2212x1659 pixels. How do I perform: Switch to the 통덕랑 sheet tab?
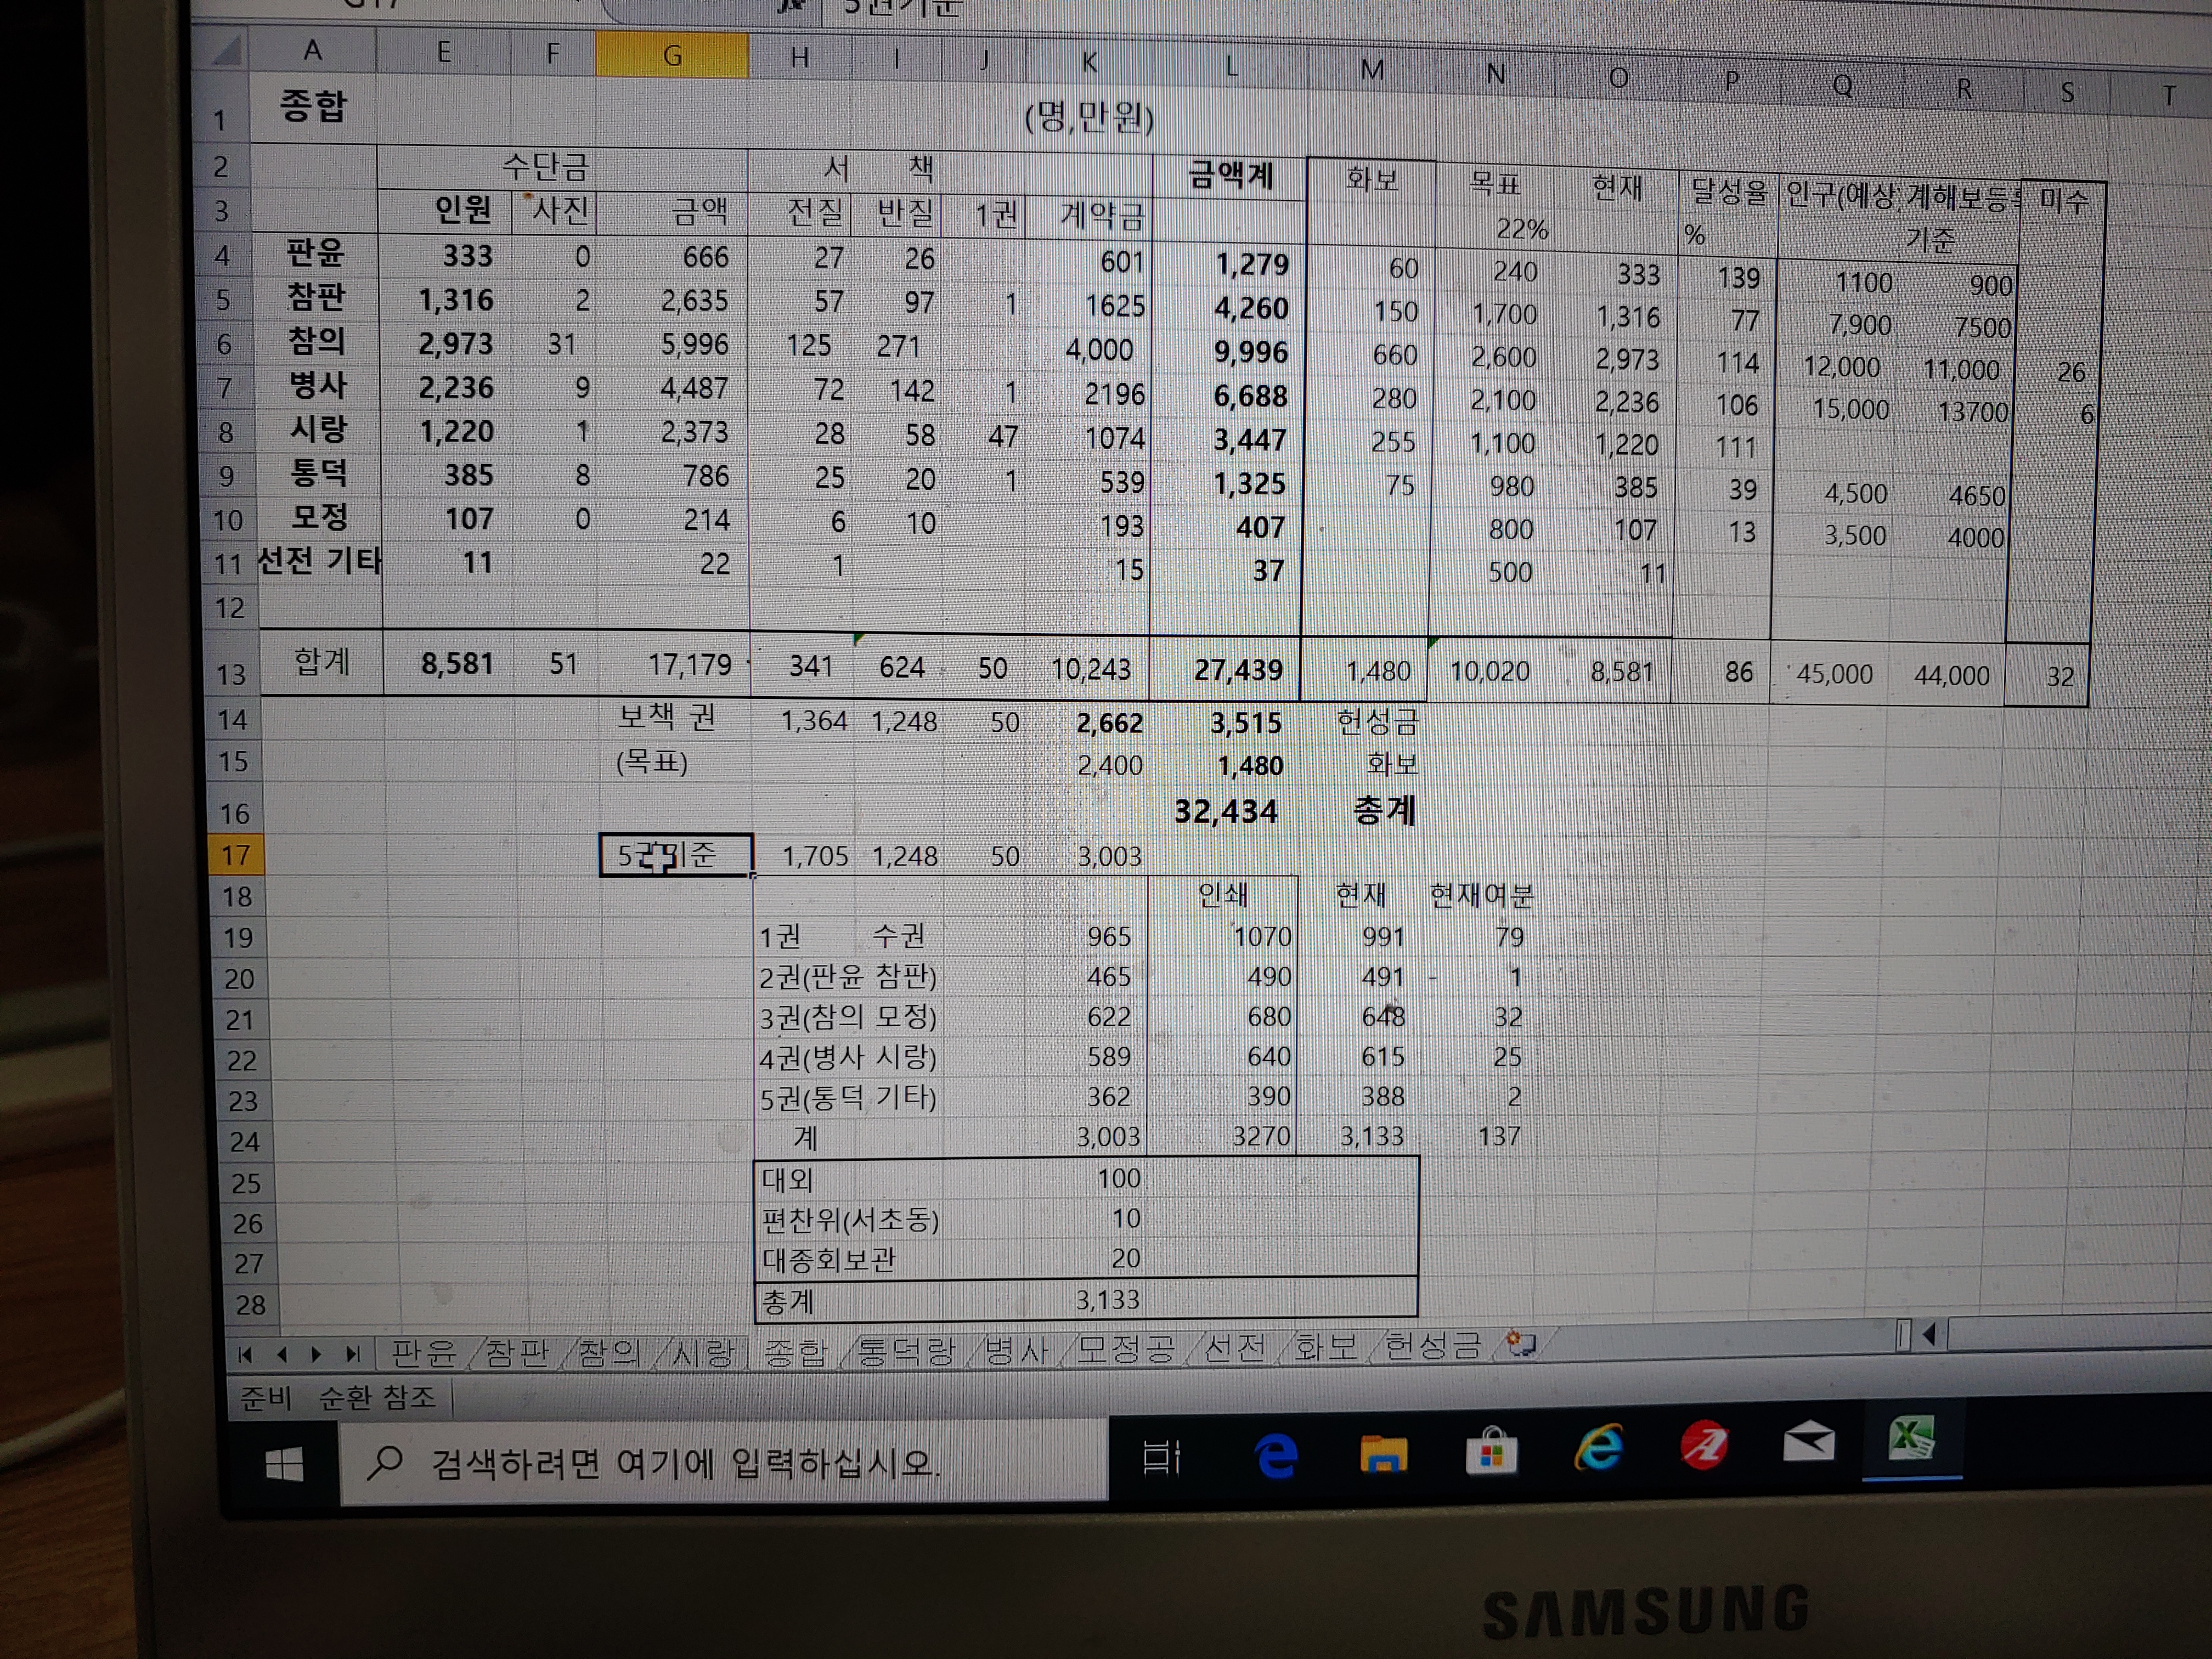[907, 1351]
